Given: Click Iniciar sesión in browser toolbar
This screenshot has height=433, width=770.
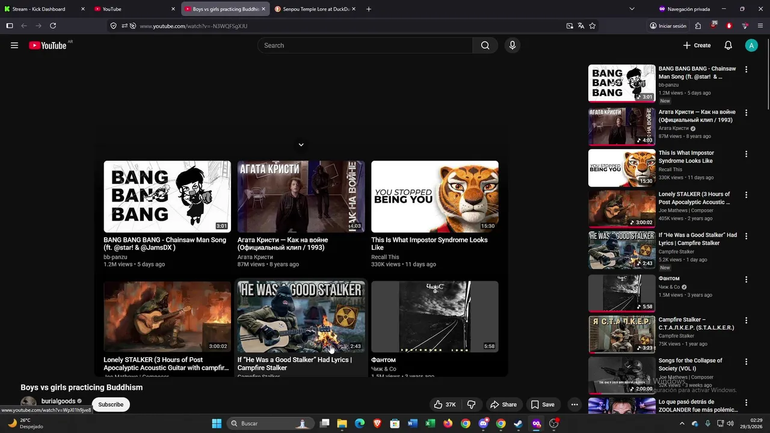Looking at the screenshot, I should [668, 26].
